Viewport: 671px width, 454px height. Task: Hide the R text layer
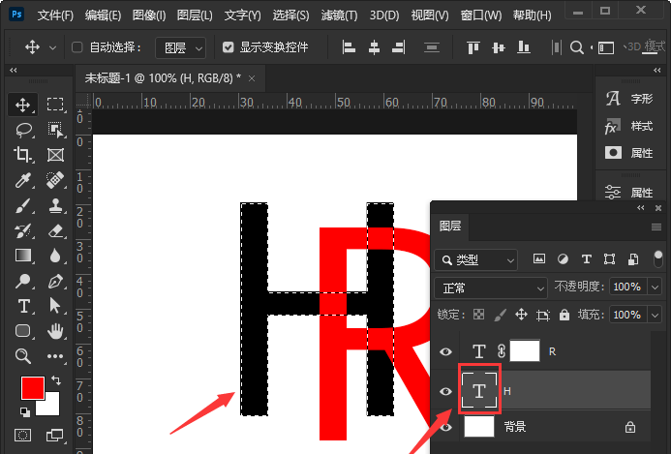pyautogui.click(x=445, y=351)
